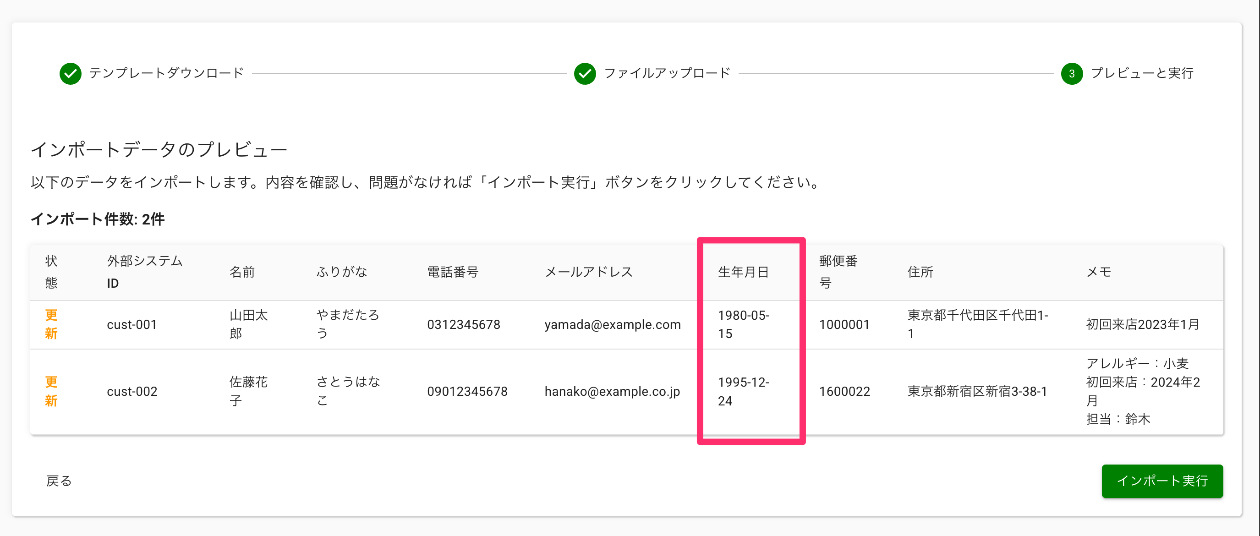Click memo 初回来店2023年1月
The image size is (1260, 536).
[1143, 324]
